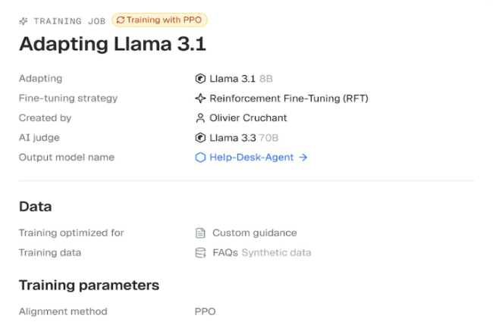Screen dimensions: 493x328
Task: Click the Training parameters section heading
Action: pyautogui.click(x=89, y=286)
